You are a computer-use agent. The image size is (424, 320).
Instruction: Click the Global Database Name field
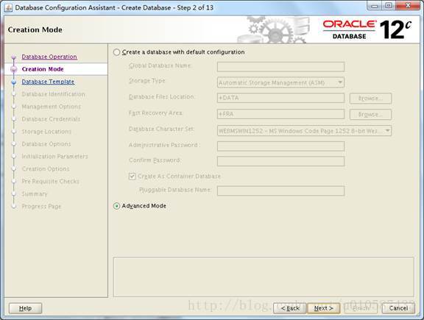tap(280, 66)
